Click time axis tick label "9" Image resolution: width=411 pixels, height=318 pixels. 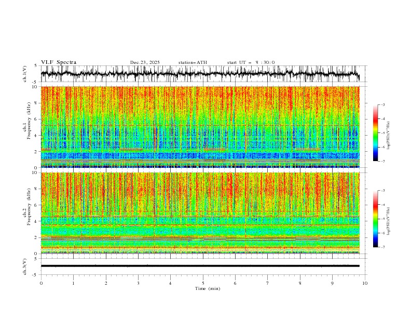tap(332, 283)
